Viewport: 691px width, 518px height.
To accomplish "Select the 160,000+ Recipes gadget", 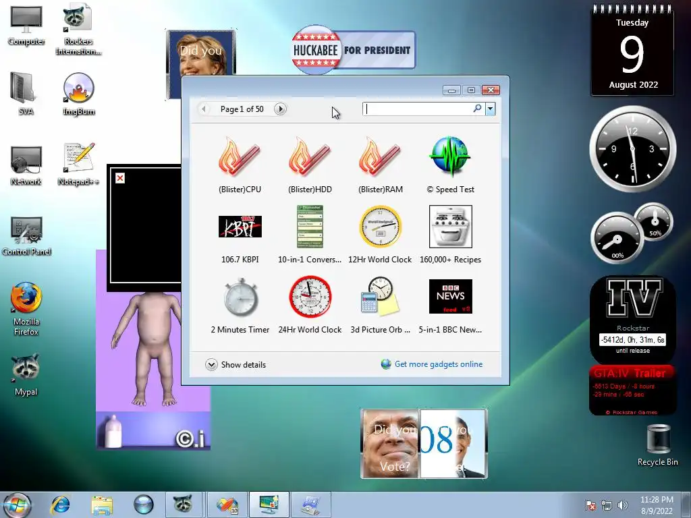I will 450,235.
